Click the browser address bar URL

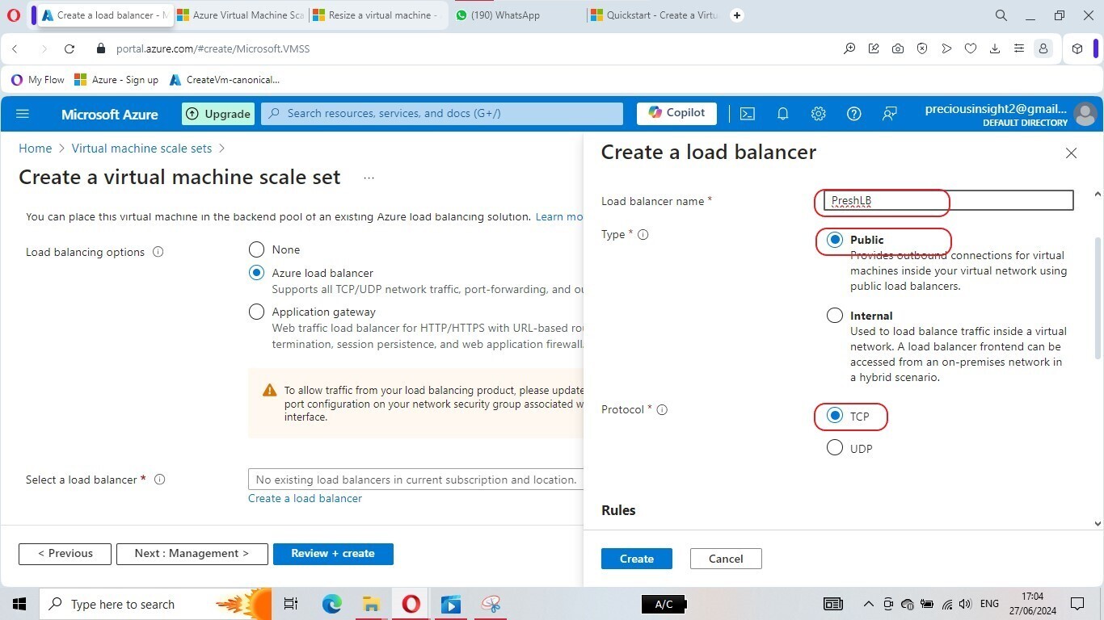point(213,48)
